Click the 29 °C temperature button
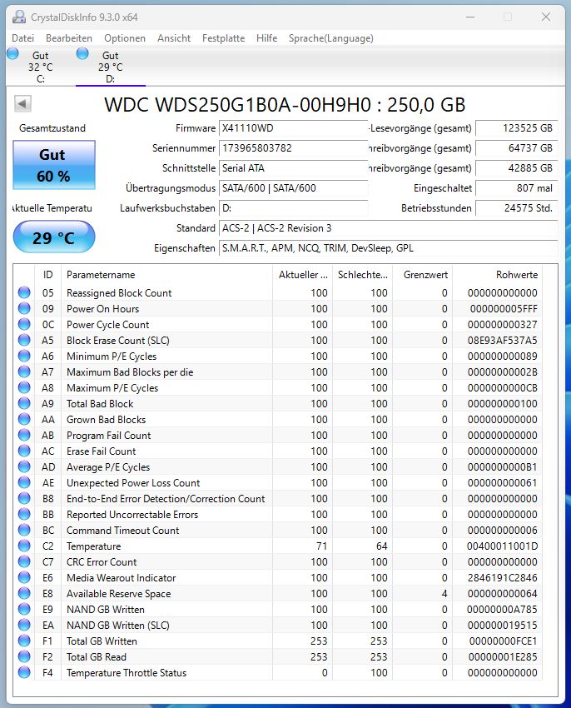The width and height of the screenshot is (571, 708). tap(54, 237)
